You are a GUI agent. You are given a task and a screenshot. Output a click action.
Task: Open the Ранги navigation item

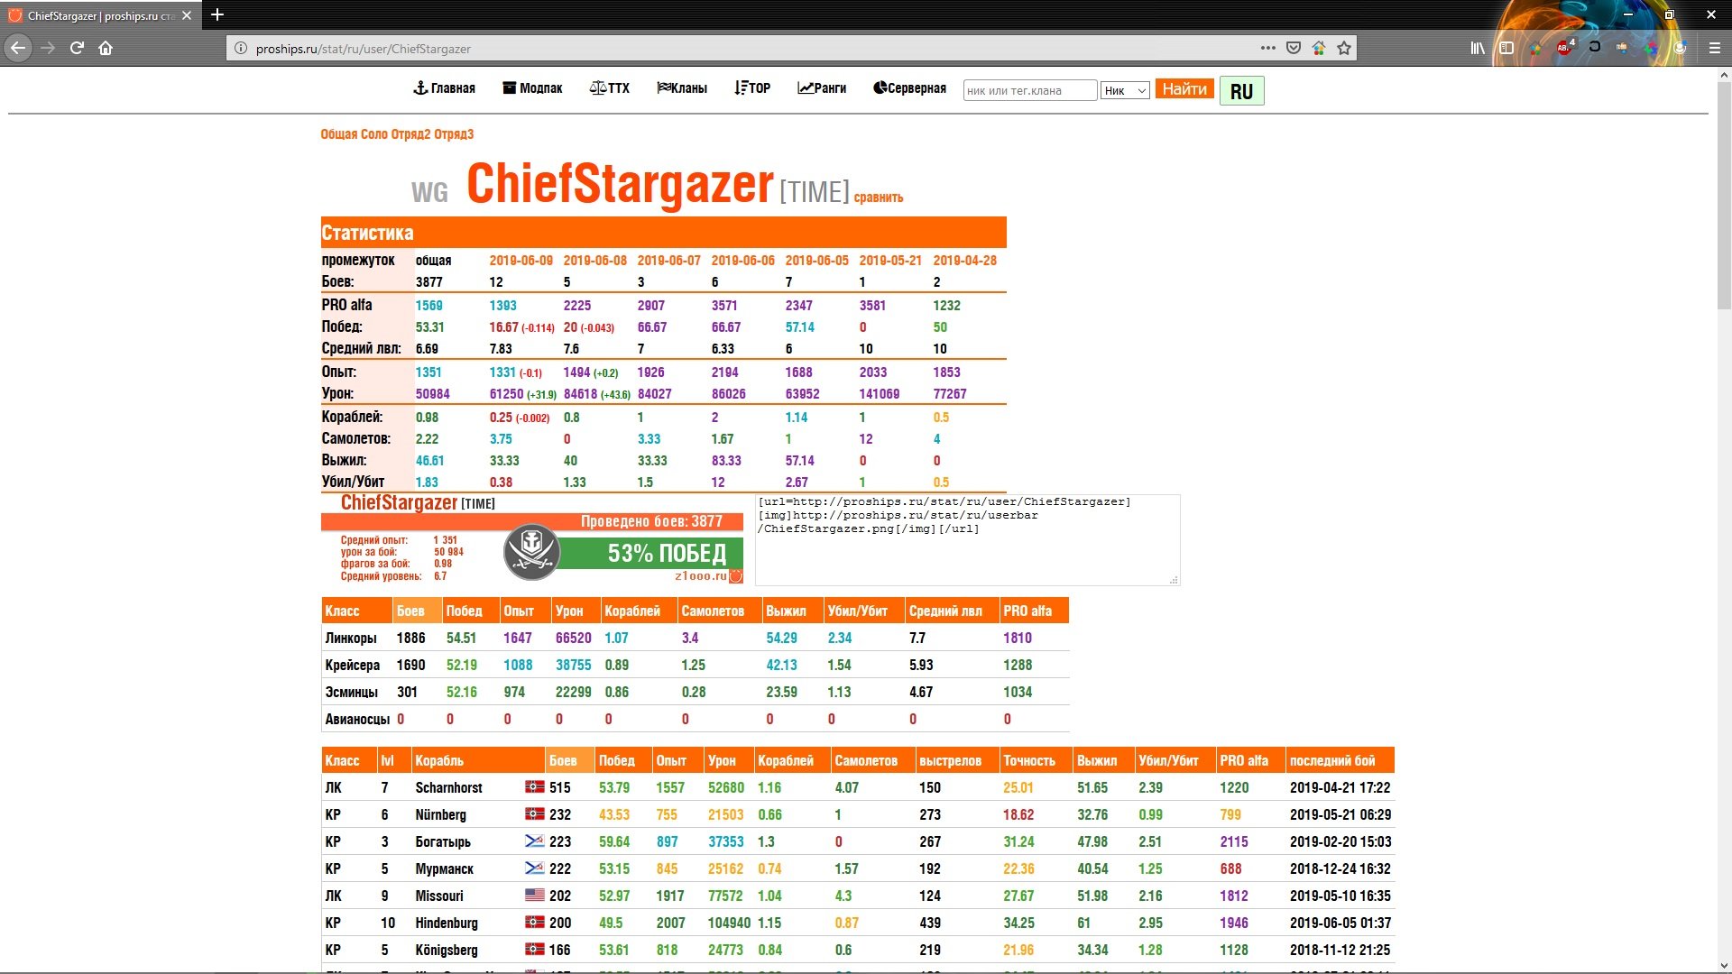(822, 88)
